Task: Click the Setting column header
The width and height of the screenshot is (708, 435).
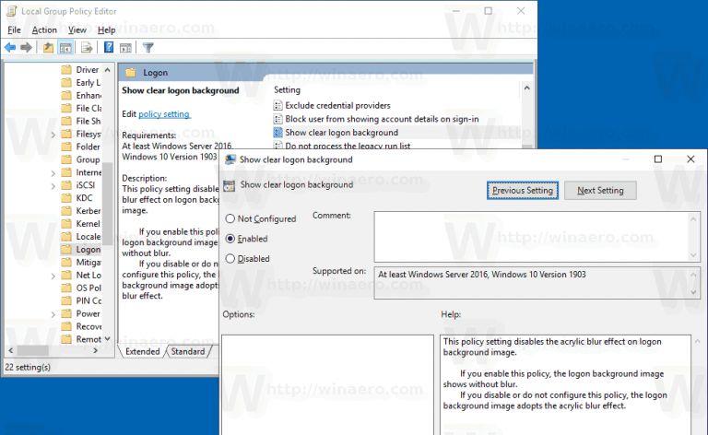Action: (x=287, y=89)
